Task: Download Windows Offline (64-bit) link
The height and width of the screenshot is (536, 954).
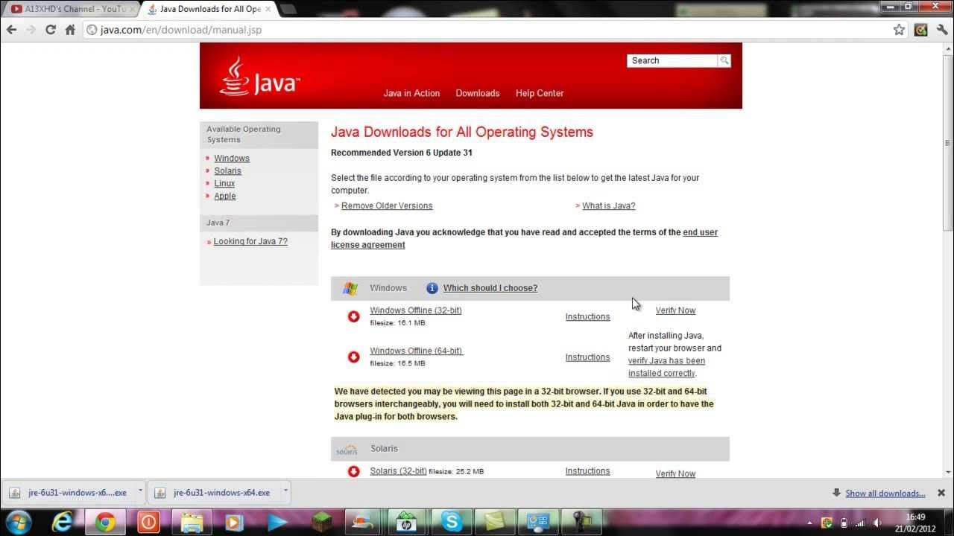Action: (417, 351)
